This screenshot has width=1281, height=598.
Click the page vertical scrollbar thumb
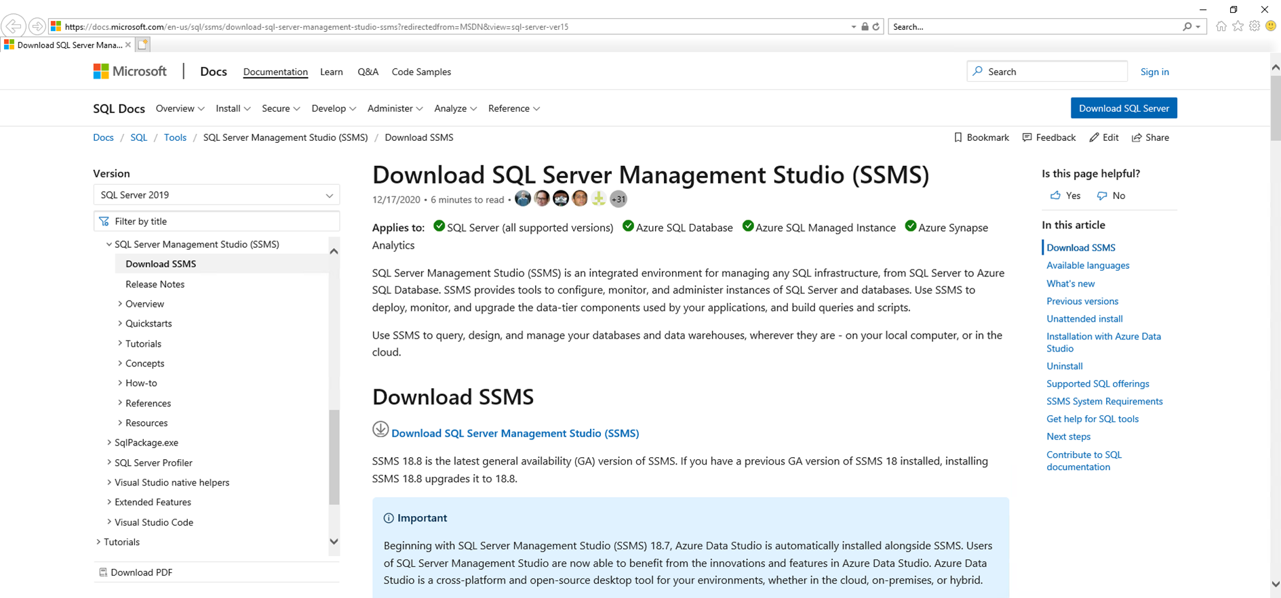click(x=1276, y=108)
